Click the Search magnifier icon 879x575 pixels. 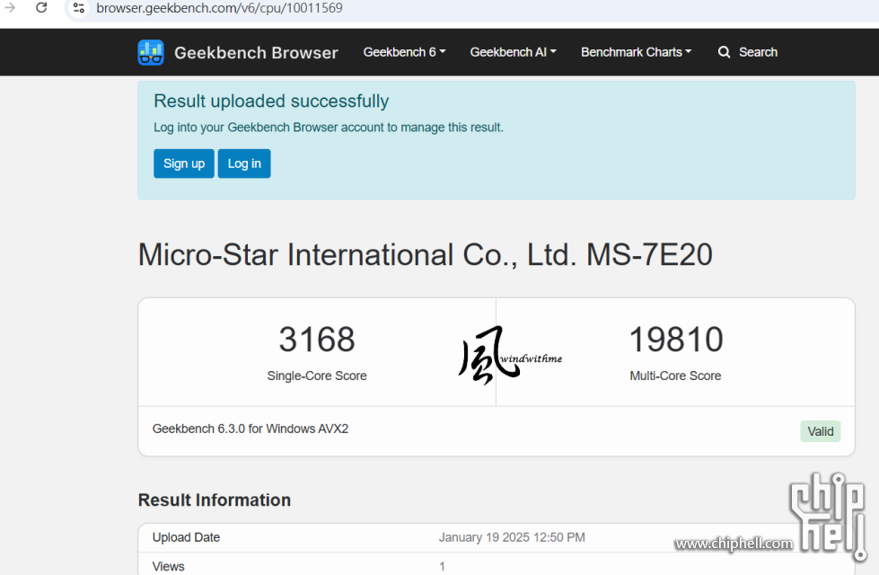(x=725, y=52)
